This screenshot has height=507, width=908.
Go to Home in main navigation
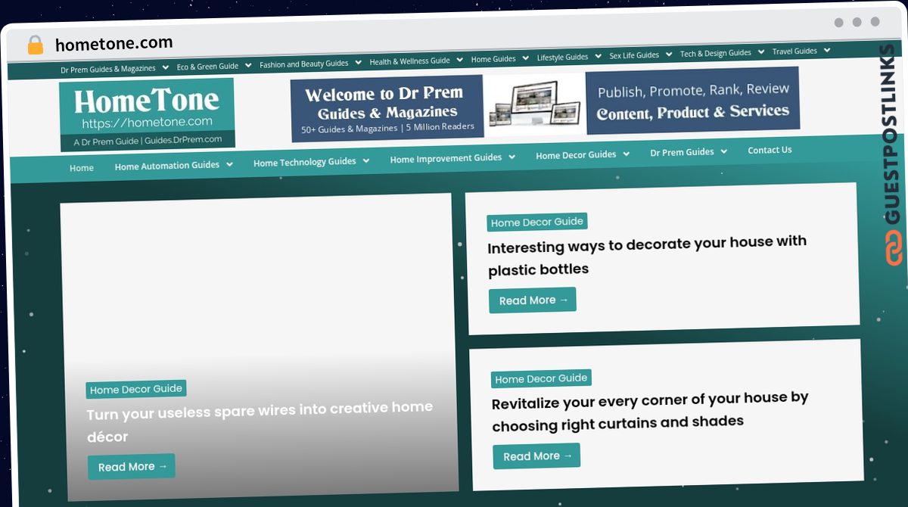point(82,168)
